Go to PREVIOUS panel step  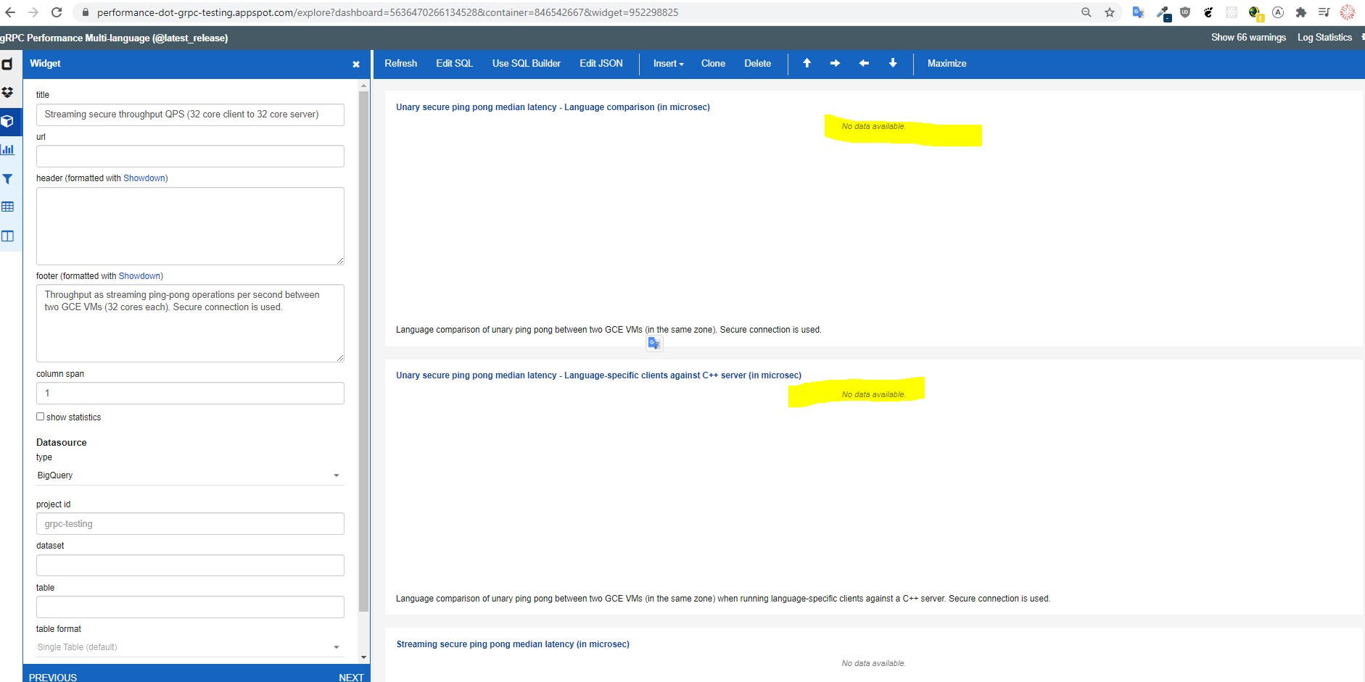[53, 677]
